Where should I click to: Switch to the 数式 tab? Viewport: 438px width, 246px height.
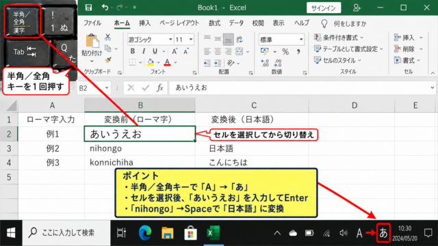click(214, 23)
